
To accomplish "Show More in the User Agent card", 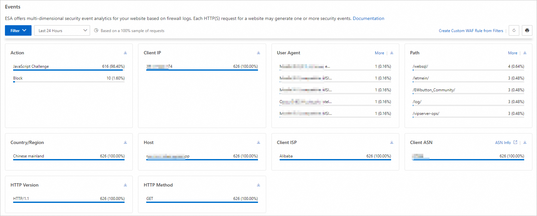I will (x=379, y=53).
